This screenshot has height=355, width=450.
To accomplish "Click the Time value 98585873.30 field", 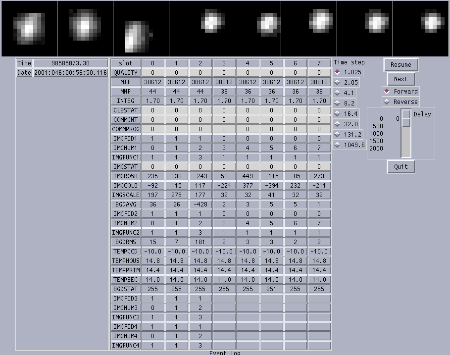I will pos(71,63).
